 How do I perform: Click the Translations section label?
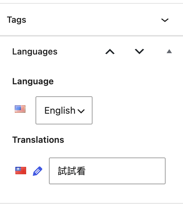tap(38, 140)
